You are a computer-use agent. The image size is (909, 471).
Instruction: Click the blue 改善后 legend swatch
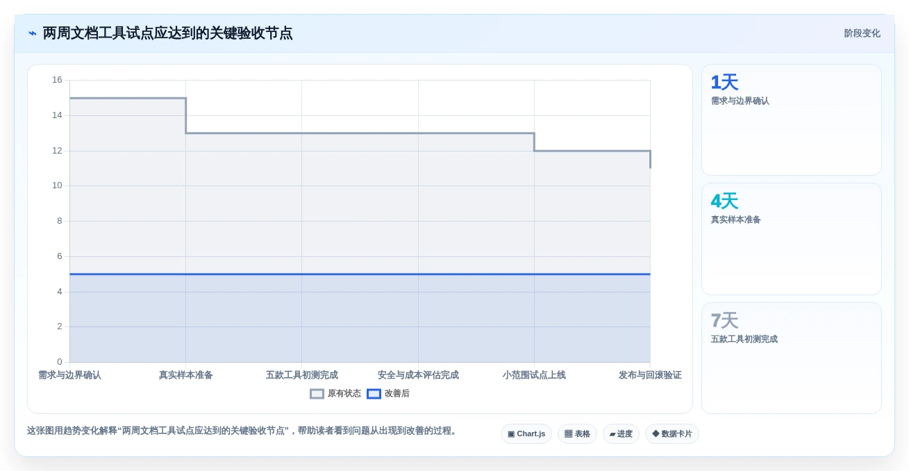[x=374, y=393]
